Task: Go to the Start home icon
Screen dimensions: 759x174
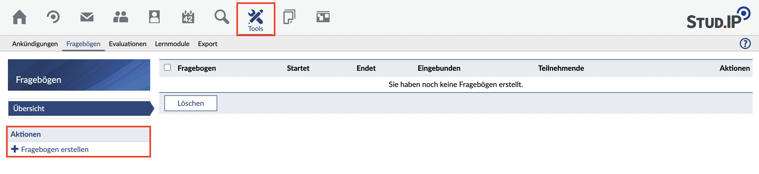Action: coord(20,17)
